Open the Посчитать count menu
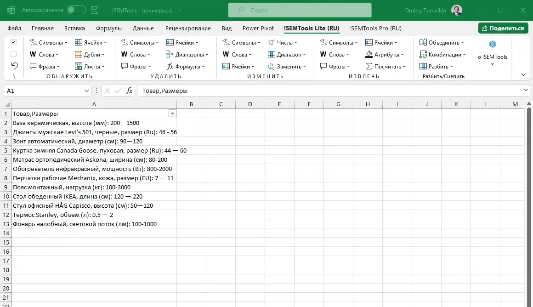This screenshot has width=533, height=307. (386, 66)
